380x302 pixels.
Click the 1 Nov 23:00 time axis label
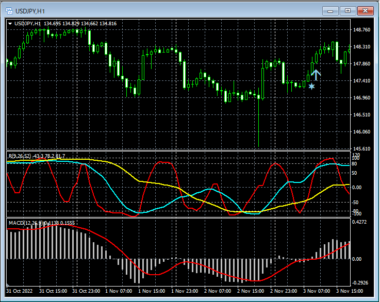click(185, 291)
